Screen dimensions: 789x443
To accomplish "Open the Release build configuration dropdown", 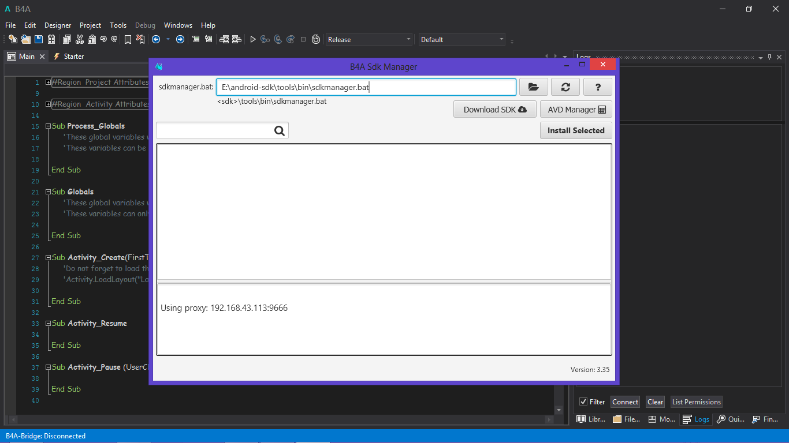I will 369,40.
